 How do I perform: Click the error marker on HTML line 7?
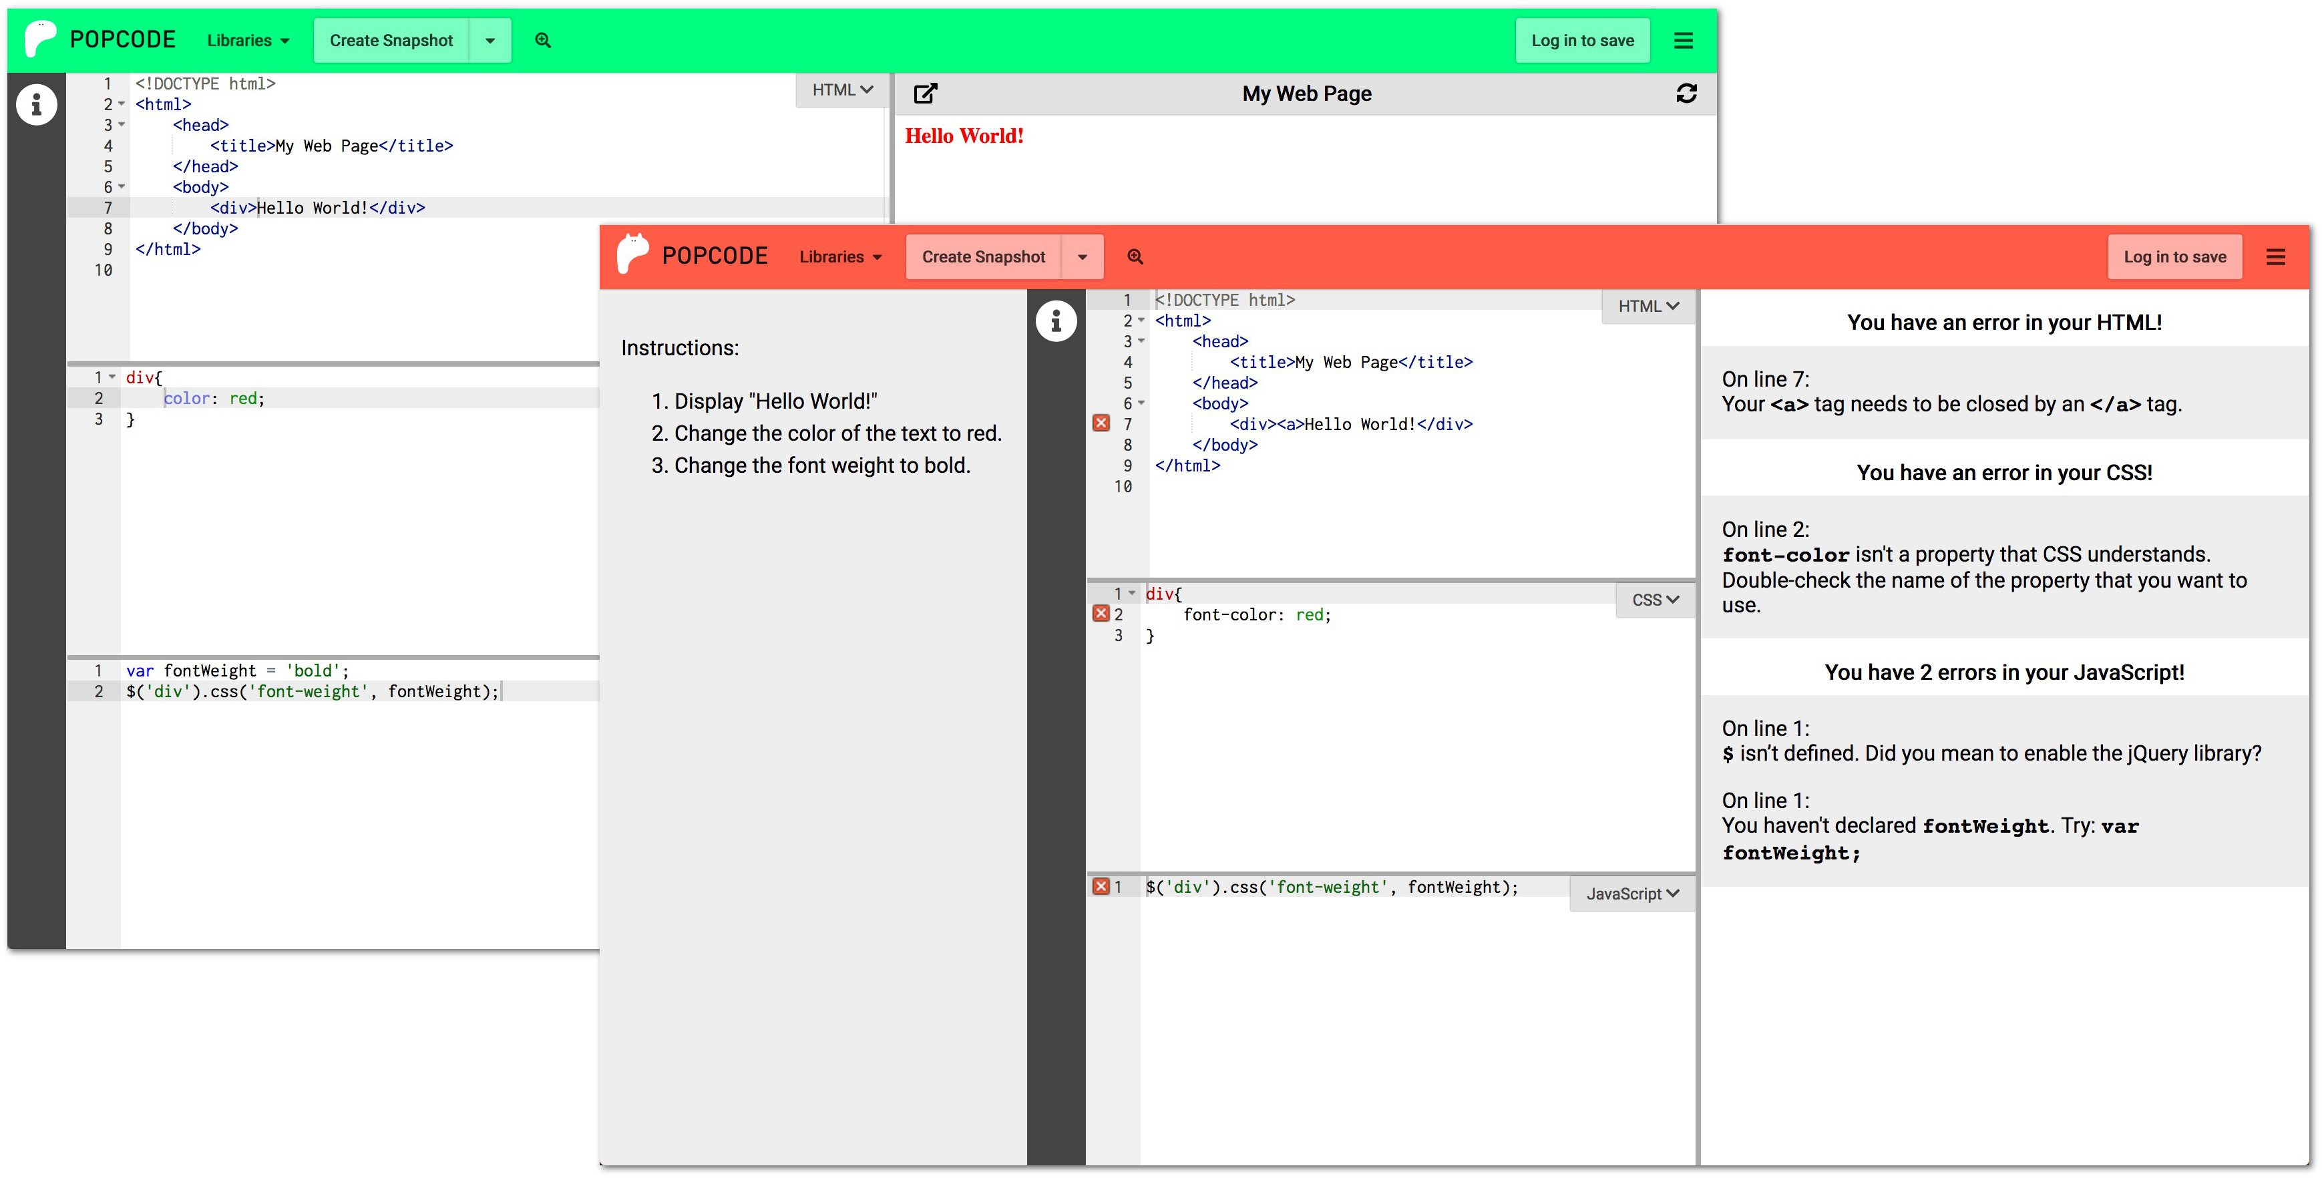[x=1101, y=423]
